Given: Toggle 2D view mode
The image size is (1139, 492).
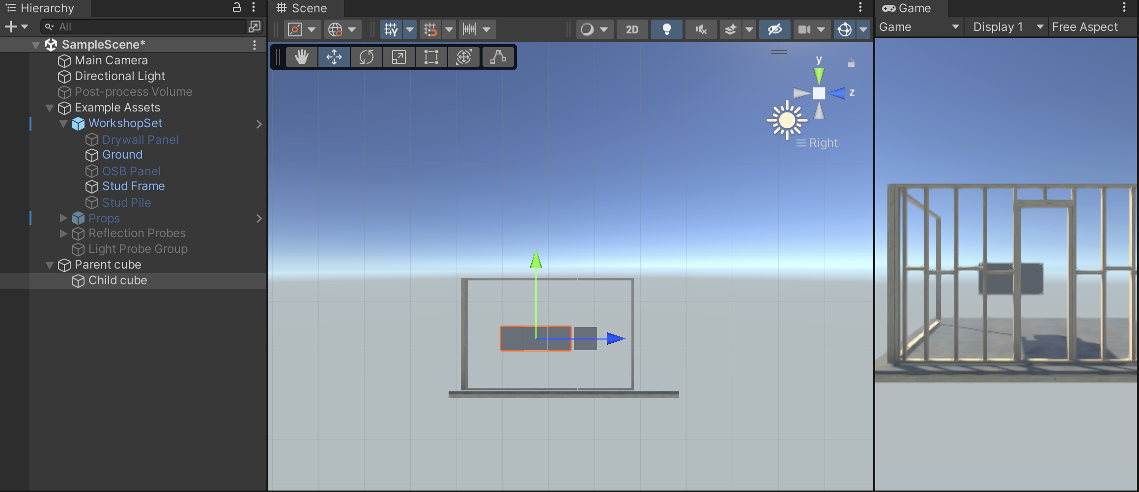Looking at the screenshot, I should point(632,29).
